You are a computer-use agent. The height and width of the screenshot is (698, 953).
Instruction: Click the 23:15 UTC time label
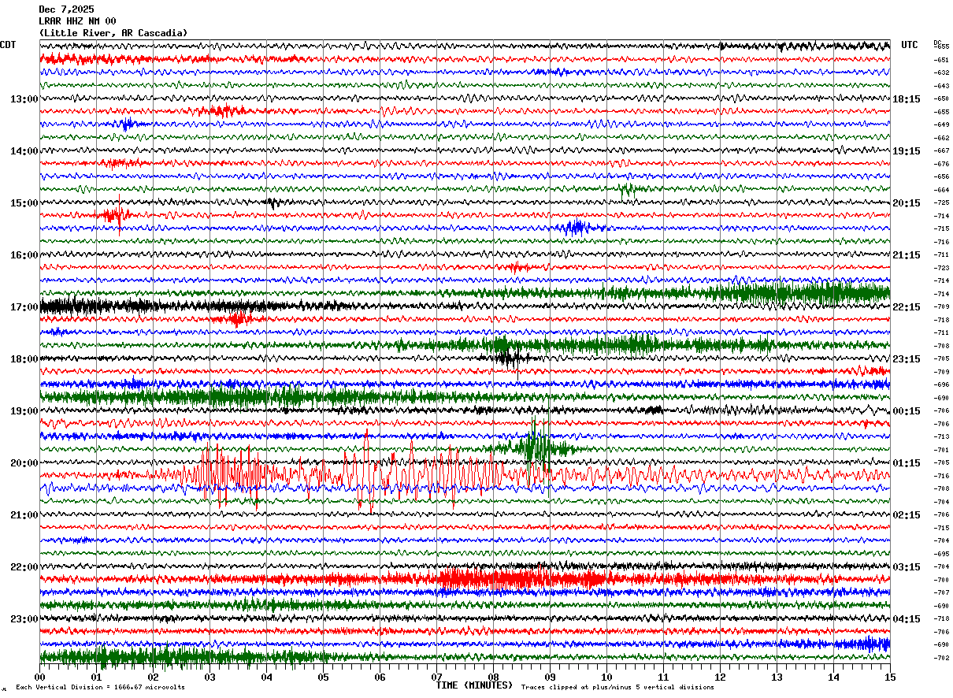(x=907, y=359)
